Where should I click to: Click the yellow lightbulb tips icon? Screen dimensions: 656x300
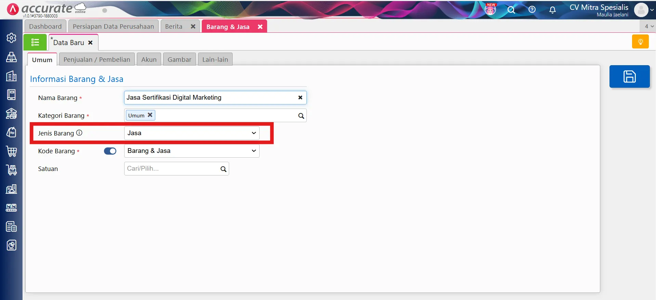640,42
